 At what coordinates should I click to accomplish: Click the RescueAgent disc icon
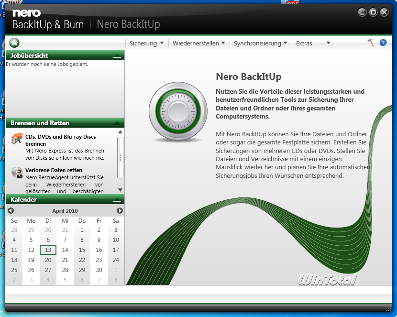[x=17, y=173]
